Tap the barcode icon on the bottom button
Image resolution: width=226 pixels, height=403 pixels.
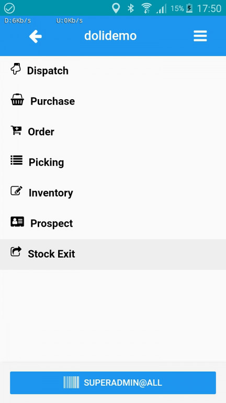tap(71, 383)
